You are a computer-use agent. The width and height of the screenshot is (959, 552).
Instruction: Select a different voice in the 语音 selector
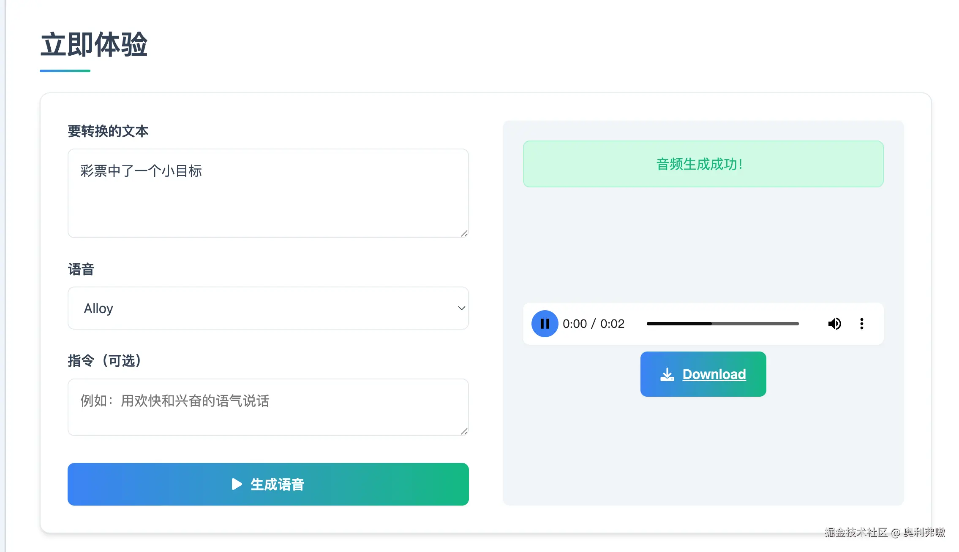pyautogui.click(x=267, y=308)
